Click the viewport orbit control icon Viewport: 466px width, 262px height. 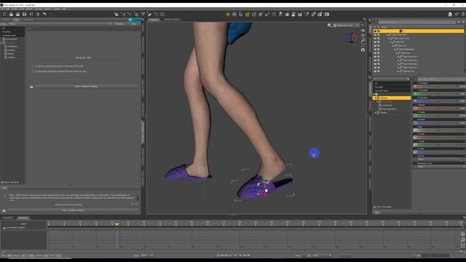363,31
